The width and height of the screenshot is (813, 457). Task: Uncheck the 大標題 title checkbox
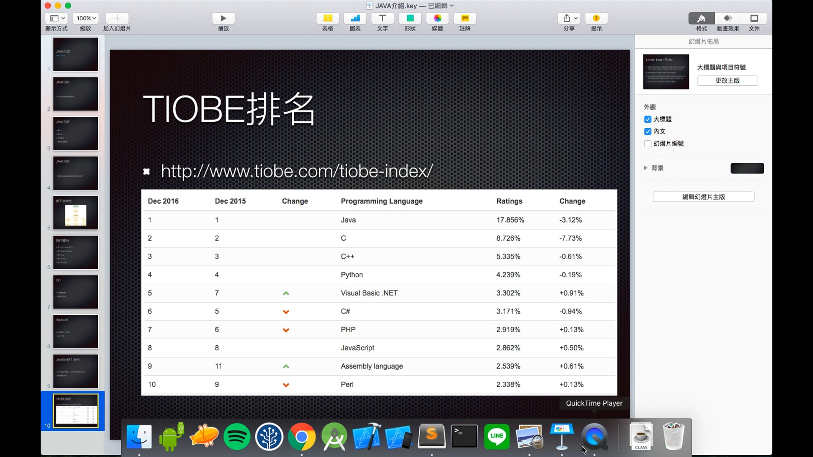648,119
